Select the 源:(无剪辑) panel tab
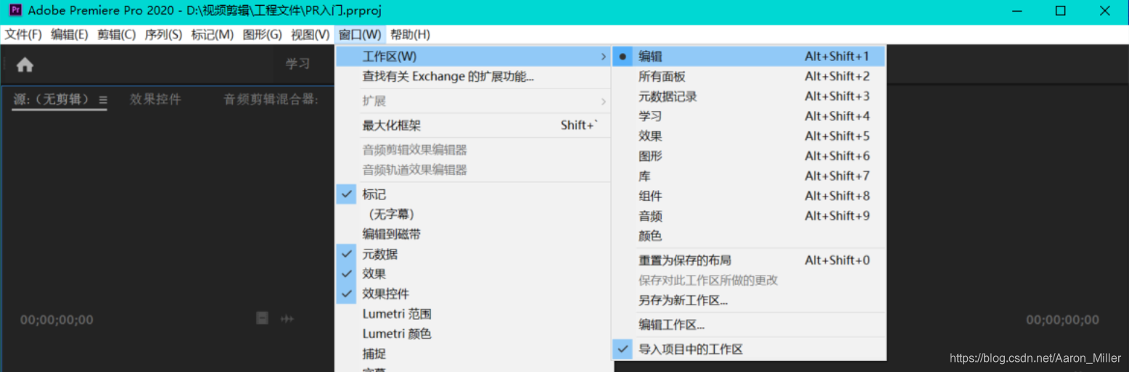 tap(51, 100)
